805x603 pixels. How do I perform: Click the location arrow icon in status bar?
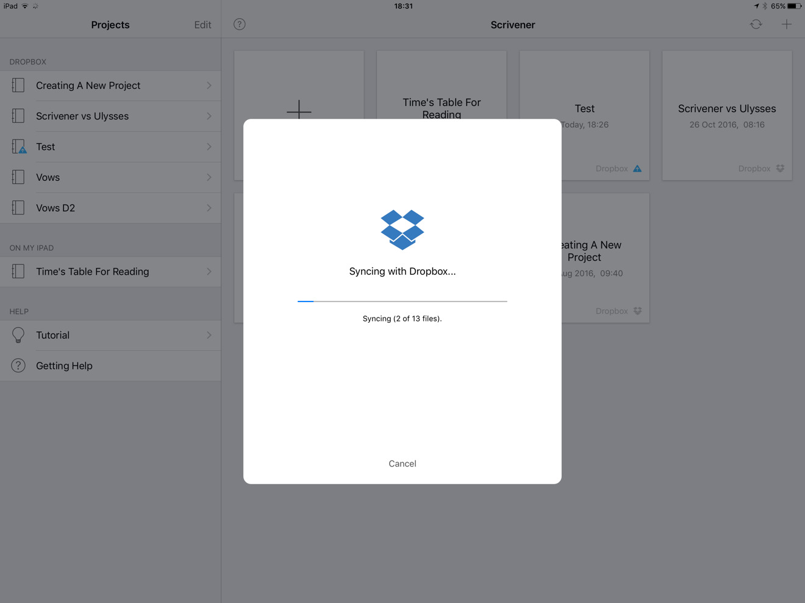point(756,6)
